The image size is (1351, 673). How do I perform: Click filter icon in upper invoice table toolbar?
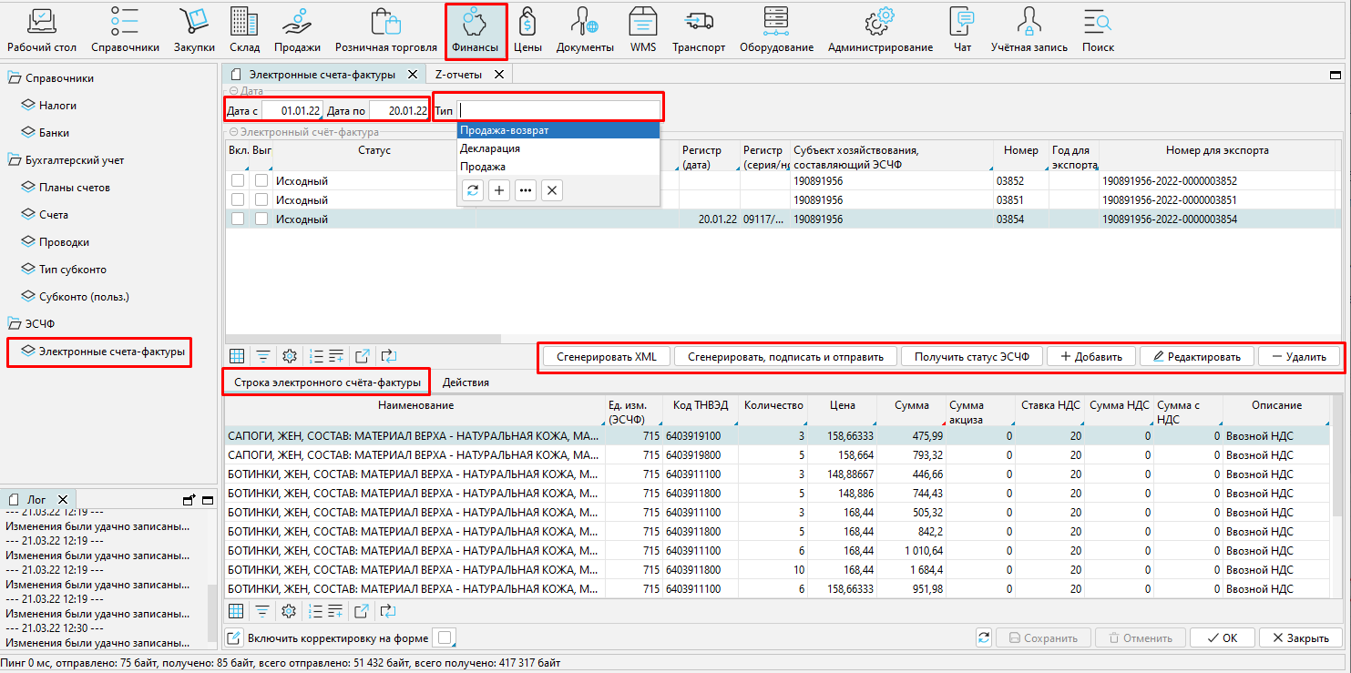(262, 356)
